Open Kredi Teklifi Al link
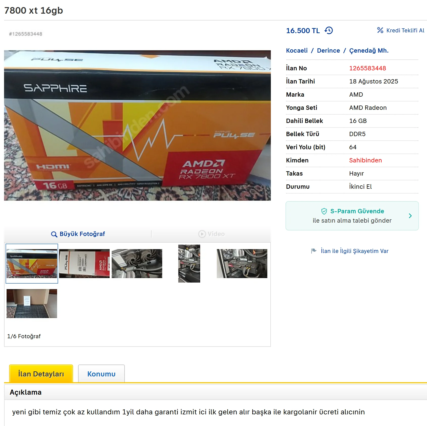The height and width of the screenshot is (426, 427). [x=405, y=31]
